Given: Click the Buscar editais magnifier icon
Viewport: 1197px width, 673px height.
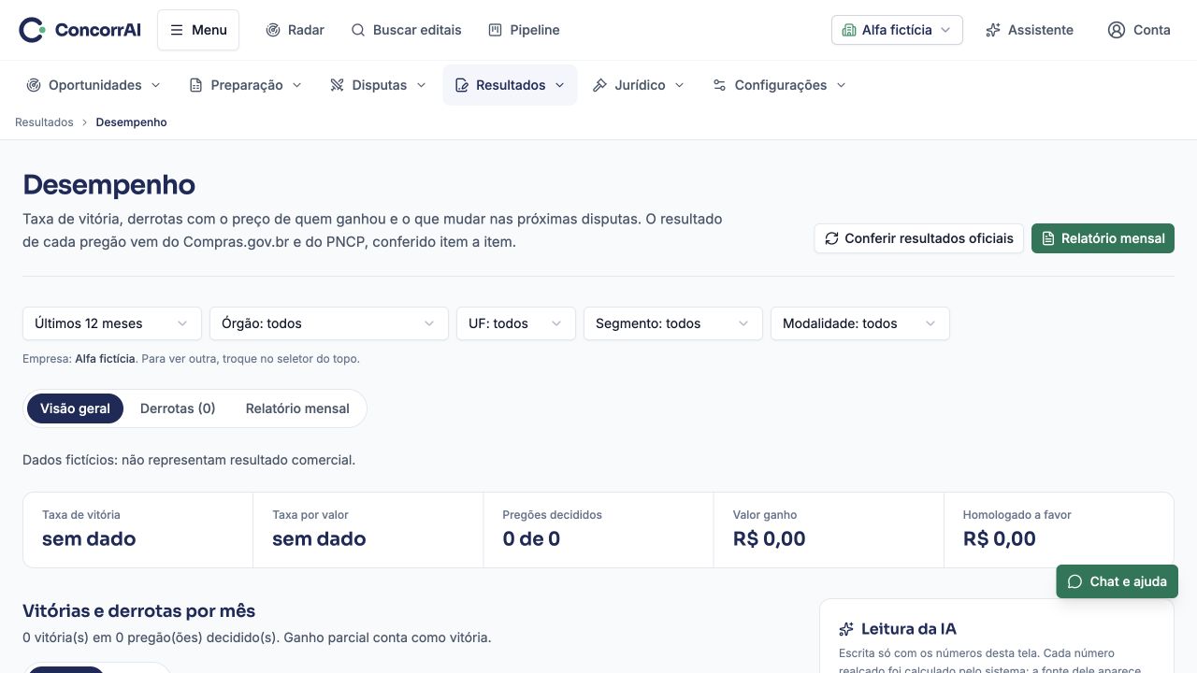Looking at the screenshot, I should click(x=358, y=30).
